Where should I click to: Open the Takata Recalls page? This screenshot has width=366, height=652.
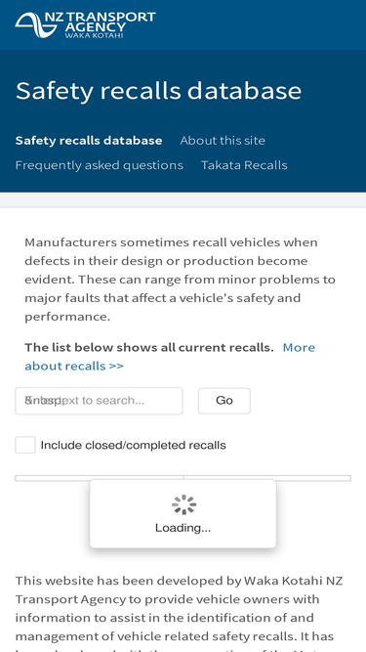[244, 165]
